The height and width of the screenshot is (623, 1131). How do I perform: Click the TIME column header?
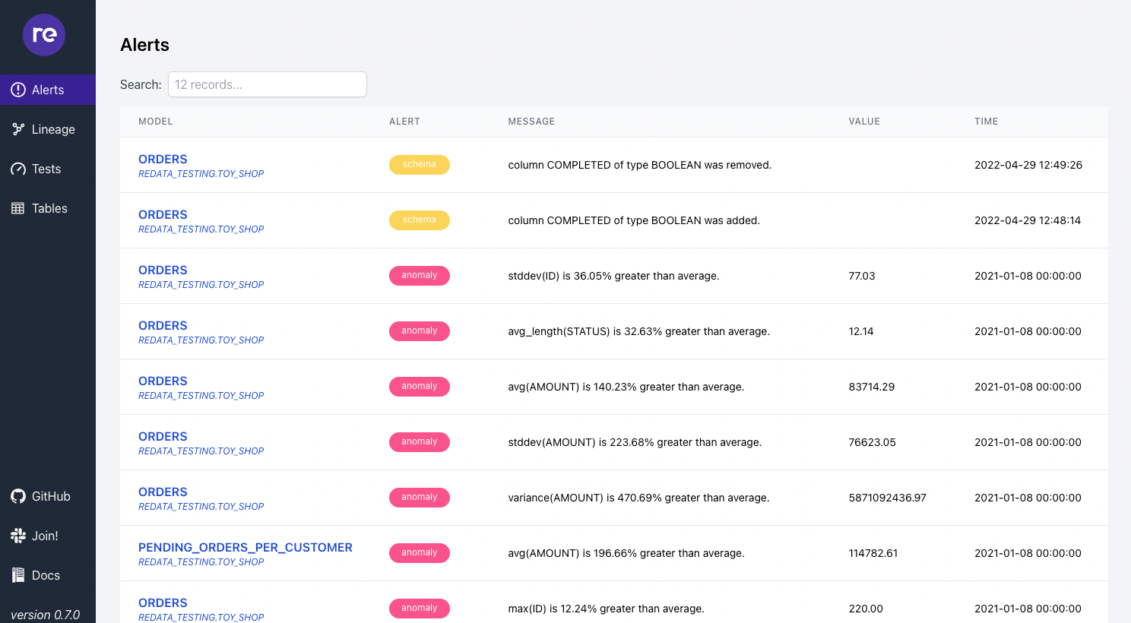986,122
